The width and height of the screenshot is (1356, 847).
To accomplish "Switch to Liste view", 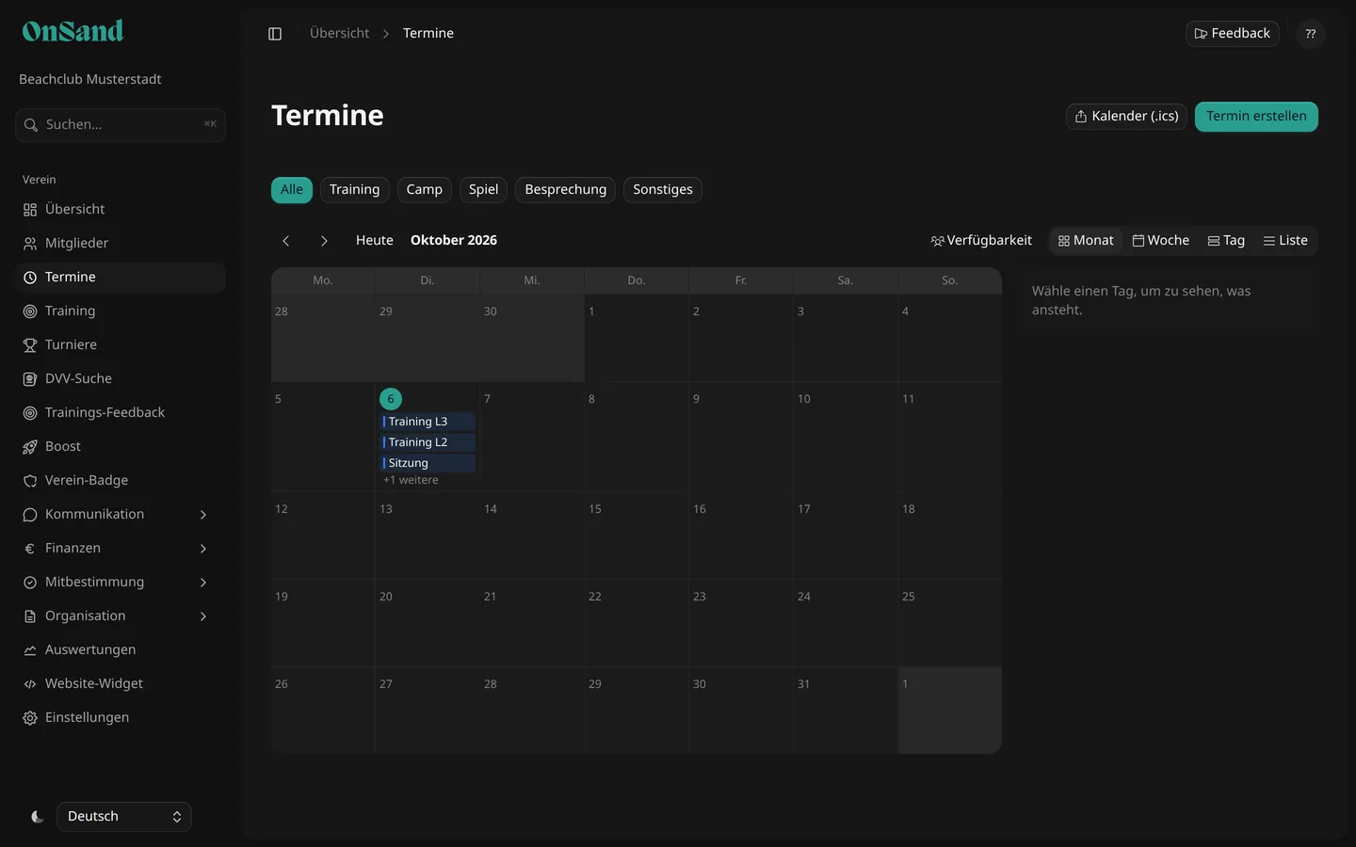I will click(x=1285, y=241).
